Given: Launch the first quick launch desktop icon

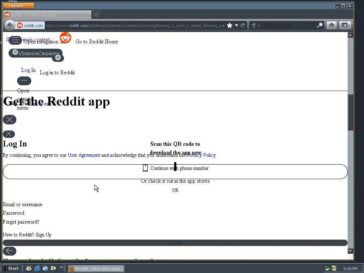Looking at the screenshot, I should [29, 269].
